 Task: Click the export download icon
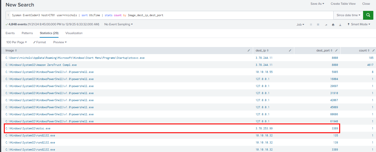coord(340,25)
